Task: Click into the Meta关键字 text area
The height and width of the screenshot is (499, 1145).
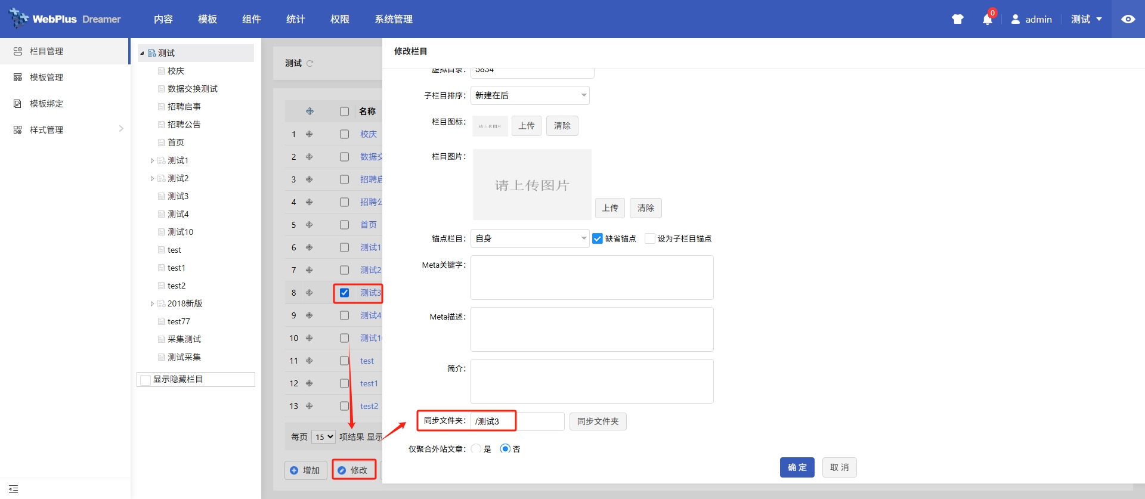Action: 592,277
